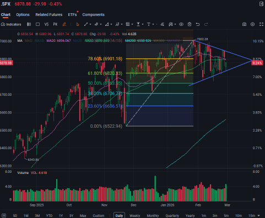This screenshot has width=265, height=218.
Task: Set chart range to 5D
Action: pyautogui.click(x=15, y=216)
